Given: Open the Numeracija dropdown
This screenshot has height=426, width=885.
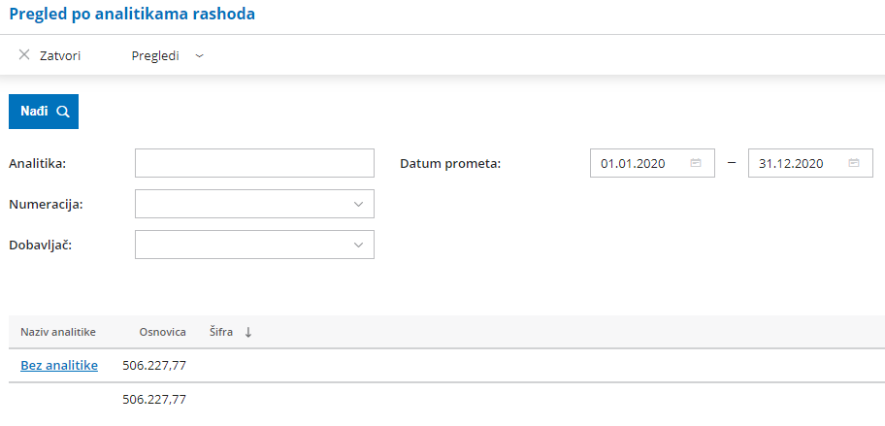Looking at the screenshot, I should pyautogui.click(x=254, y=204).
